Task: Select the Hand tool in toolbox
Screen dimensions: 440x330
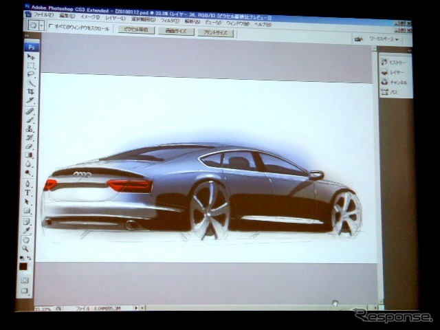Action: coord(26,240)
